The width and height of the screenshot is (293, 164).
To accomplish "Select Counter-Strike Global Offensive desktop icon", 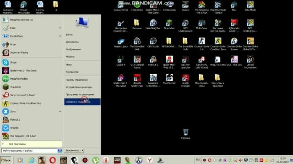I will coord(250,44).
